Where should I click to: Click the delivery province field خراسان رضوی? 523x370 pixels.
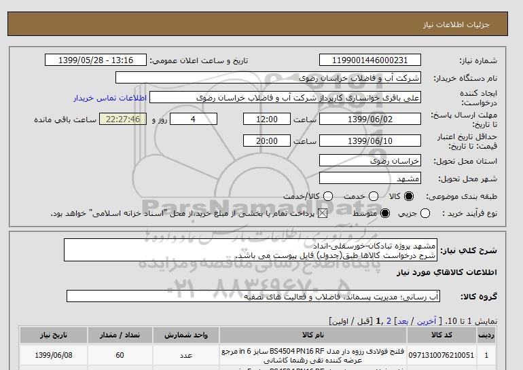[x=370, y=161]
